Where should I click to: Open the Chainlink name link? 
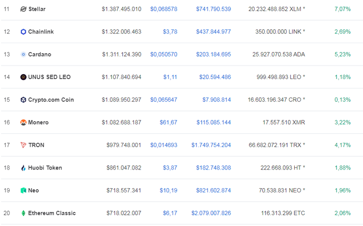(41, 31)
